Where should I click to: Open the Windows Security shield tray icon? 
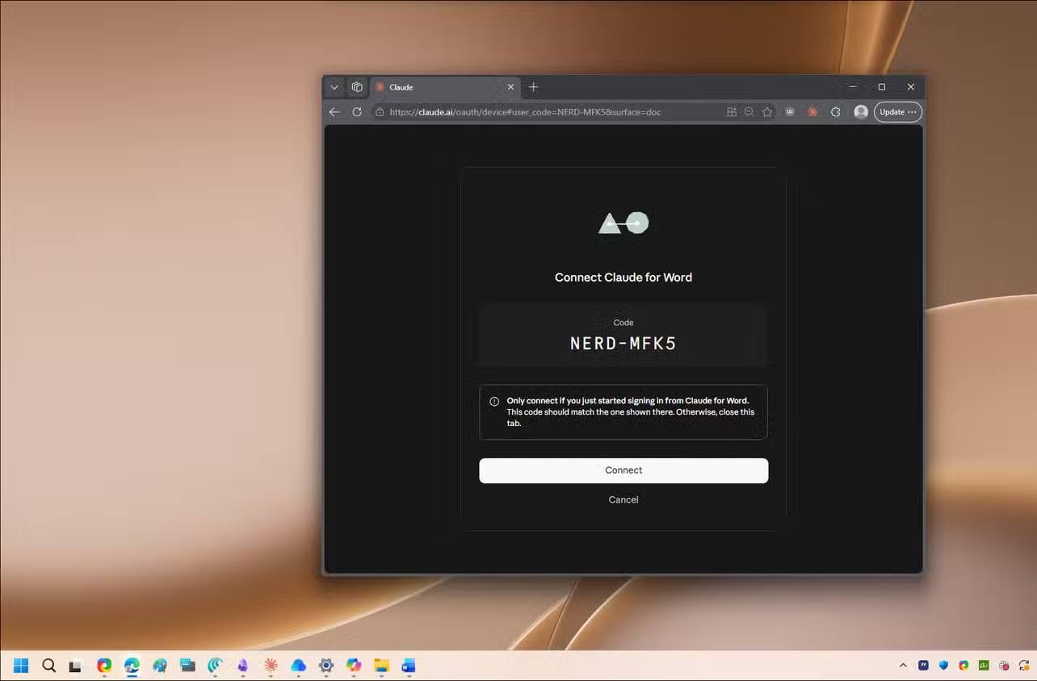pyautogui.click(x=943, y=666)
